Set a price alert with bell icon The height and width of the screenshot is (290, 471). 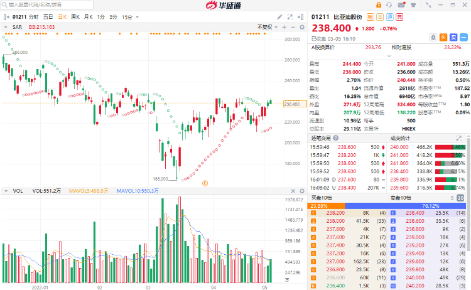[433, 37]
